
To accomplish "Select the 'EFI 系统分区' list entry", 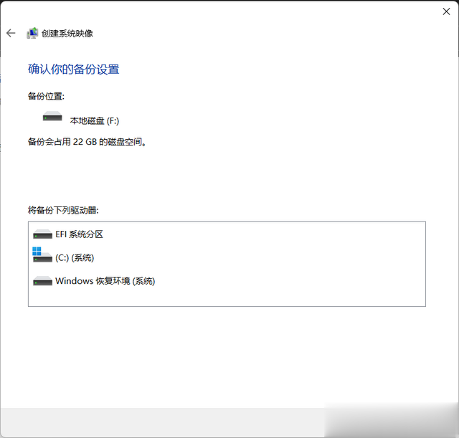I will 80,234.
